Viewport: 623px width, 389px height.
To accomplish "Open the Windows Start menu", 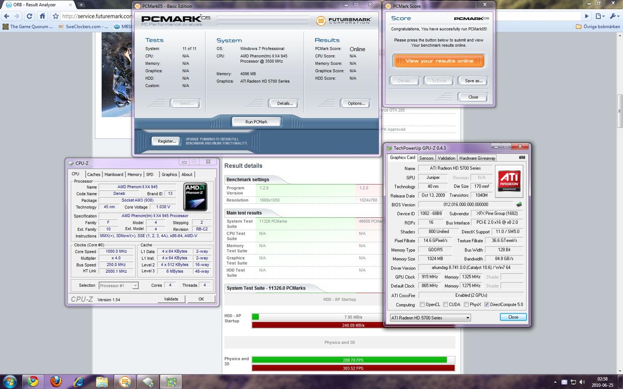I will [x=10, y=382].
